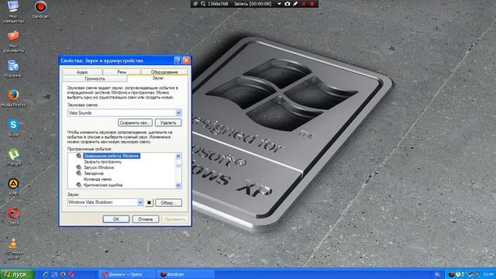
Task: Open the Мой компьютер desktop icon
Action: coord(13,11)
